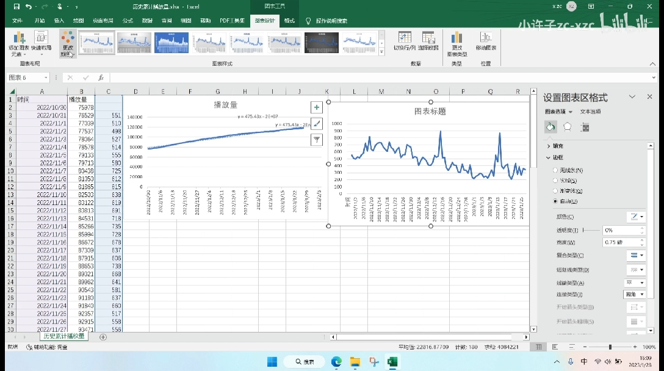Select the Automatic border radio option
Screen dimensions: 664x371
coord(555,201)
